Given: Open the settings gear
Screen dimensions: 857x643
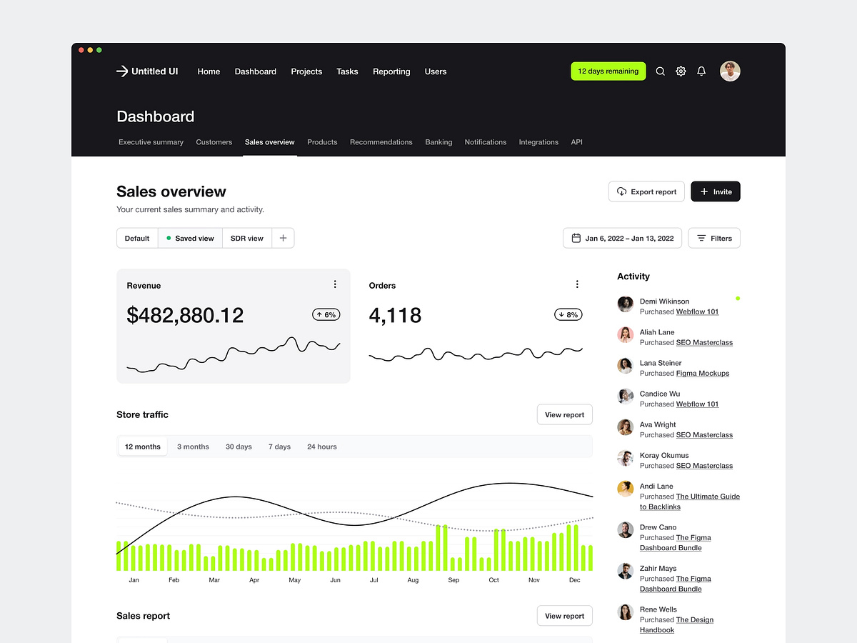Looking at the screenshot, I should pyautogui.click(x=681, y=71).
